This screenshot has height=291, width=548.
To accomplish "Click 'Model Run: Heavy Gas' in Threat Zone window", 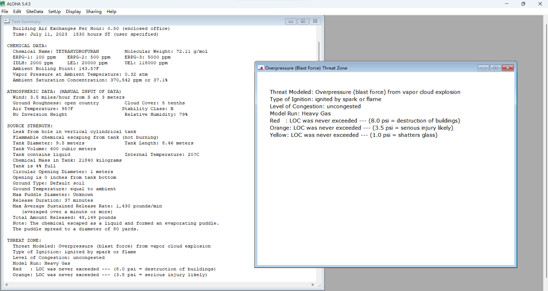I will (300, 113).
